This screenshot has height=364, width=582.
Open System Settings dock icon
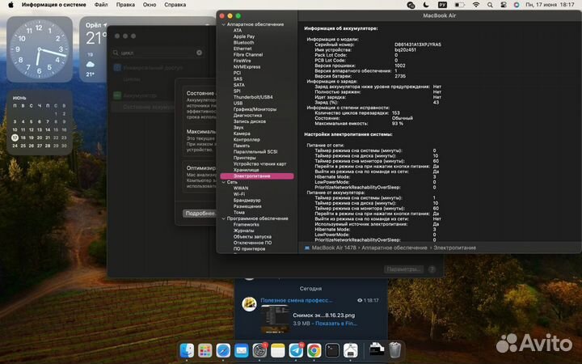259,350
